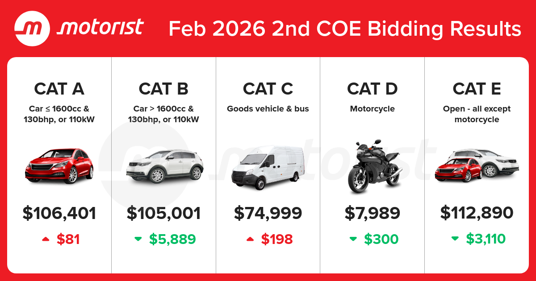Viewport: 536px width, 281px height.
Task: Click the Feb 2026 COE Bidding Results title
Action: (345, 29)
